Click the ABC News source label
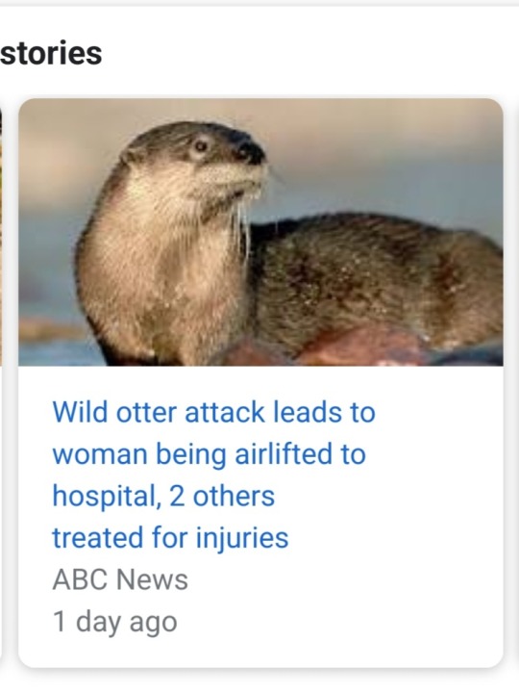This screenshot has height=693, width=519. tap(120, 579)
